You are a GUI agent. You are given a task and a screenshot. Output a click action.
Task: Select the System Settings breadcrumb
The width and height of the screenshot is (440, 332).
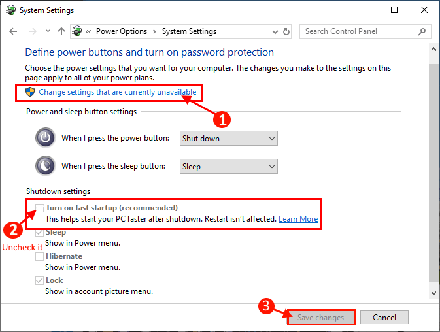189,31
